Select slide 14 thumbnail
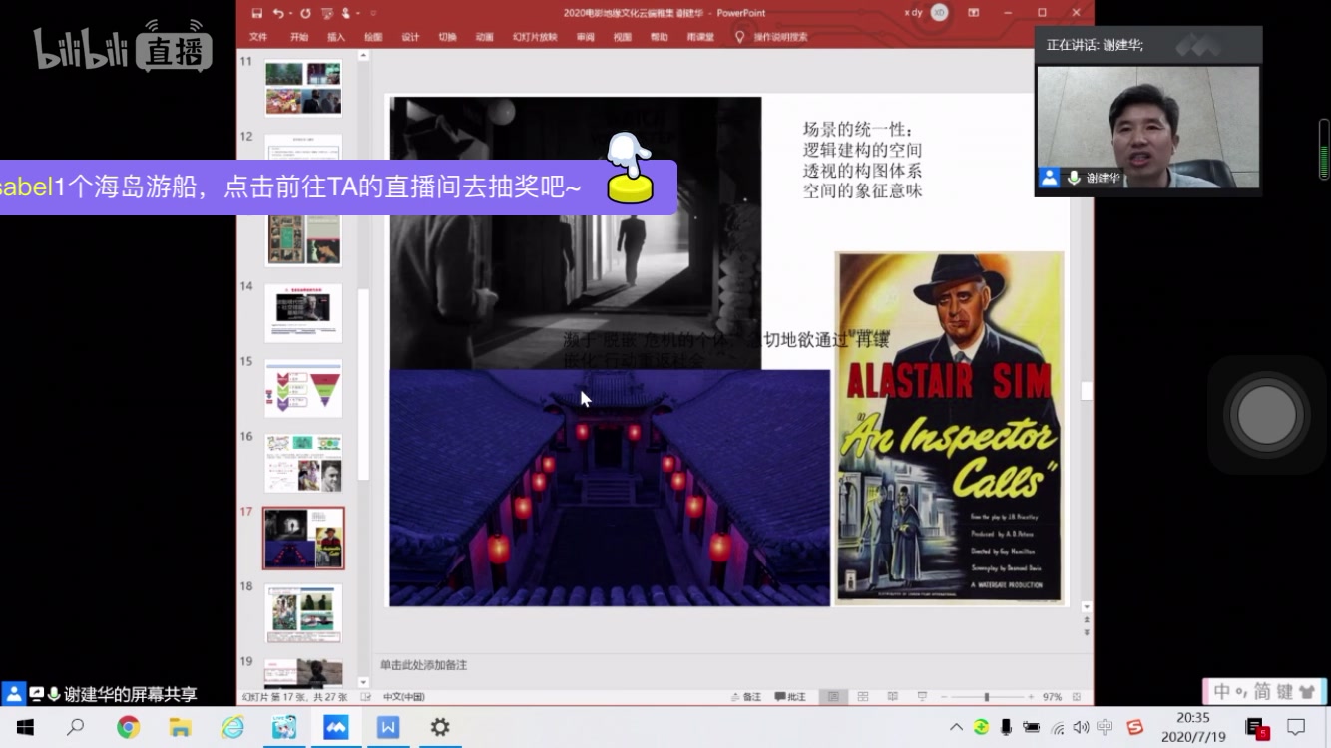 [303, 313]
